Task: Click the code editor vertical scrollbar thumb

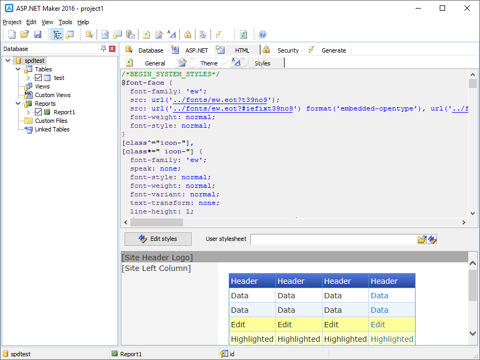Action: point(472,84)
